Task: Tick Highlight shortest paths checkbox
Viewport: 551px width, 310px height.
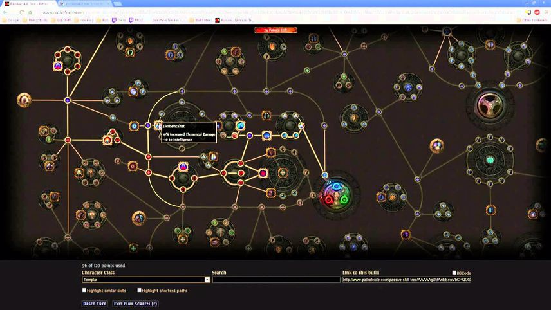Action: coord(139,290)
